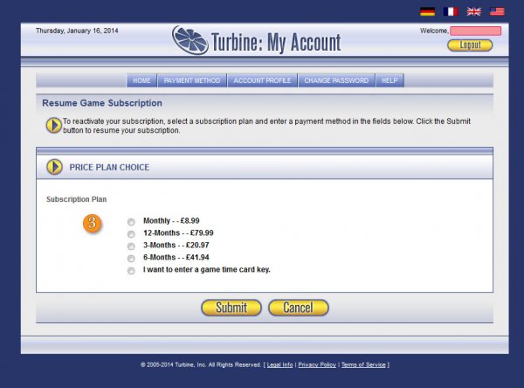This screenshot has width=524, height=388.
Task: Submit the subscription plan choice
Action: point(231,308)
